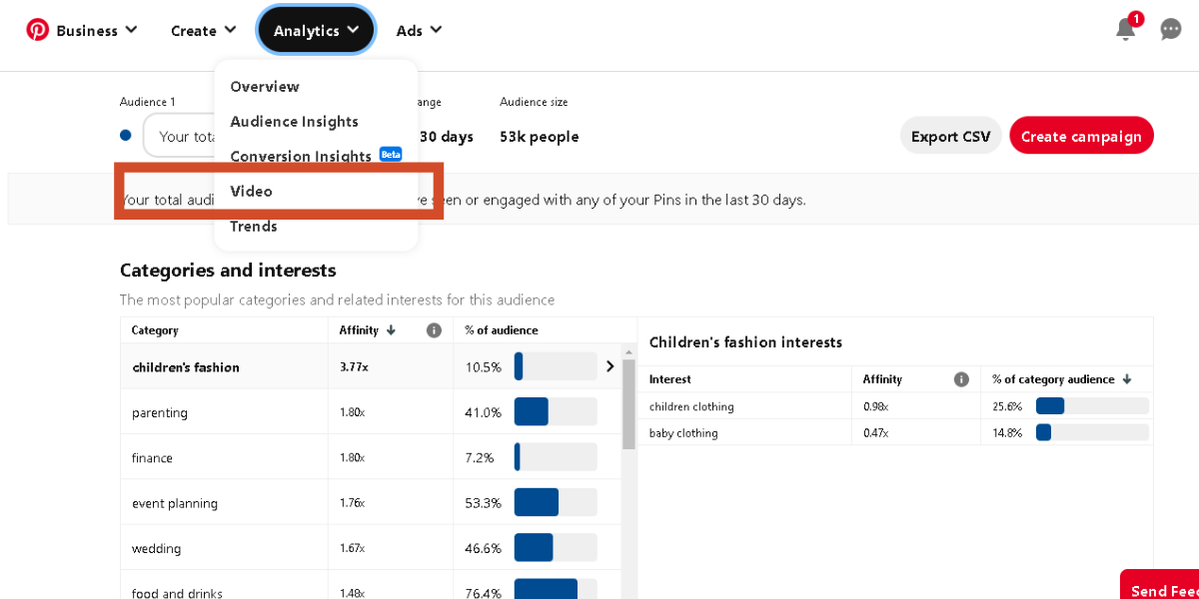This screenshot has height=599, width=1199.
Task: Collapse the Analytics dropdown
Action: 316,31
